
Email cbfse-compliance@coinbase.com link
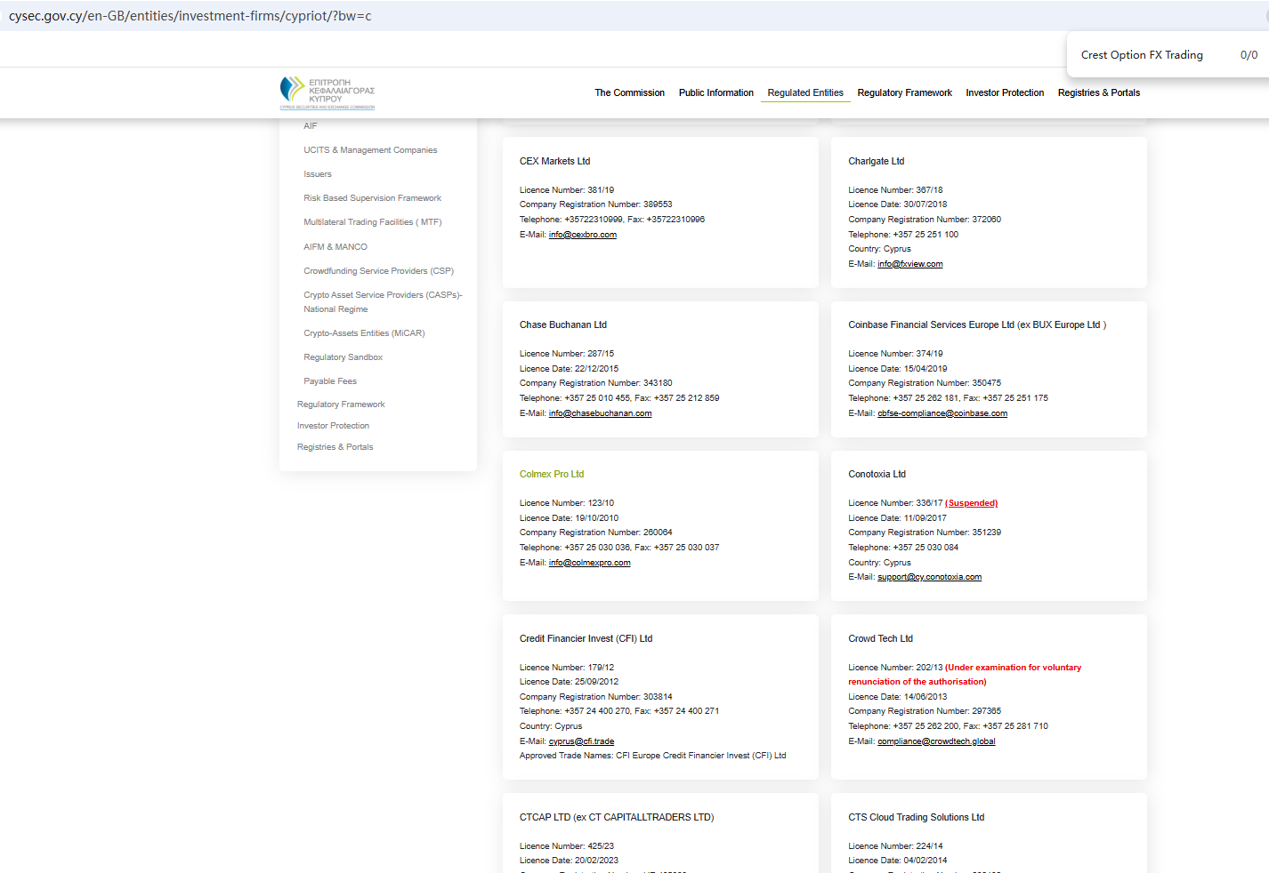(x=942, y=413)
